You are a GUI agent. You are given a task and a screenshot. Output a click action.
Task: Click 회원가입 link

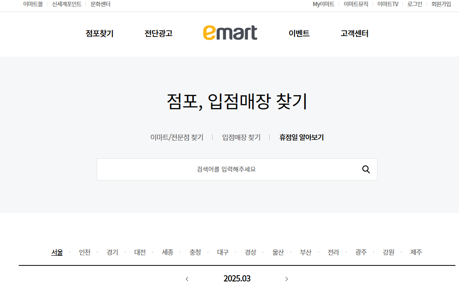441,4
